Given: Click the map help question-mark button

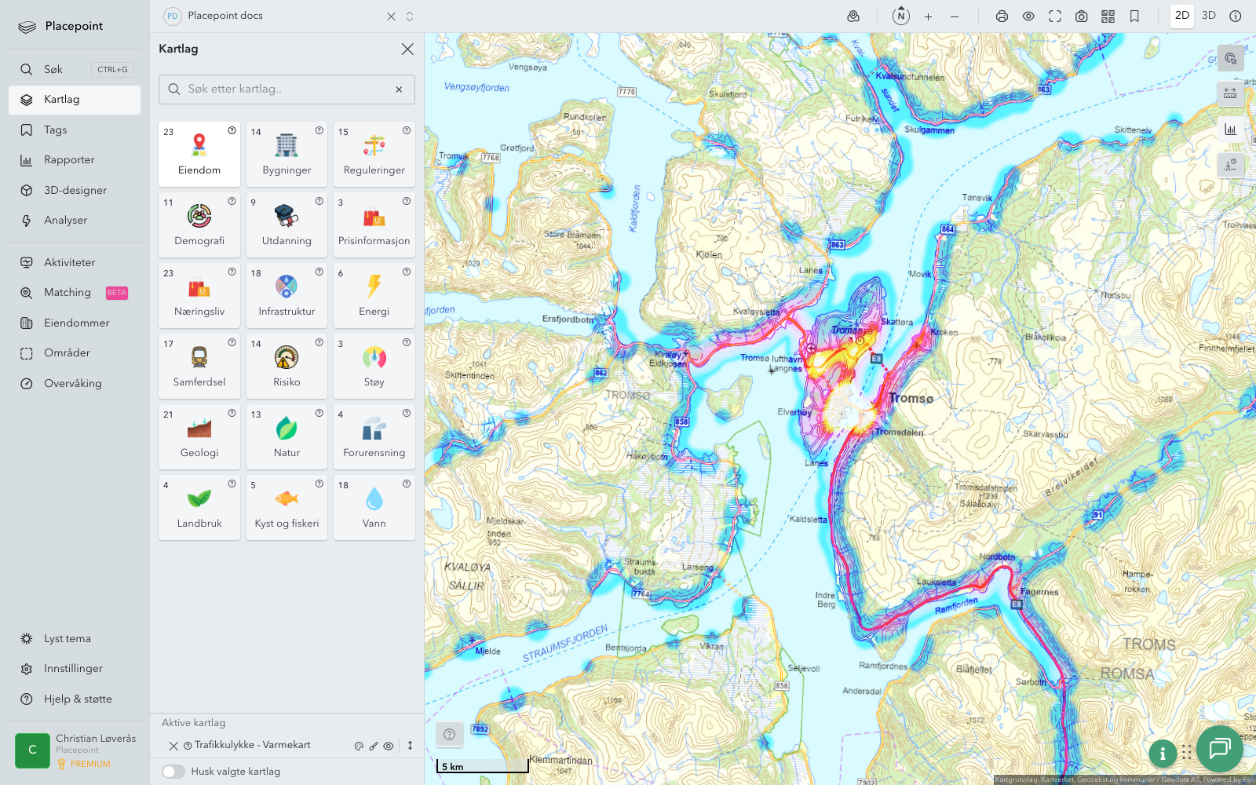Looking at the screenshot, I should 449,735.
